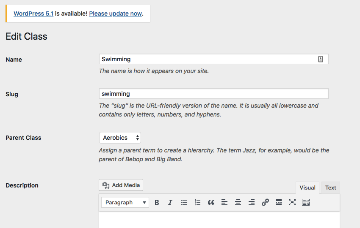Open the Parent Class dropdown
360x228 pixels.
(x=120, y=138)
